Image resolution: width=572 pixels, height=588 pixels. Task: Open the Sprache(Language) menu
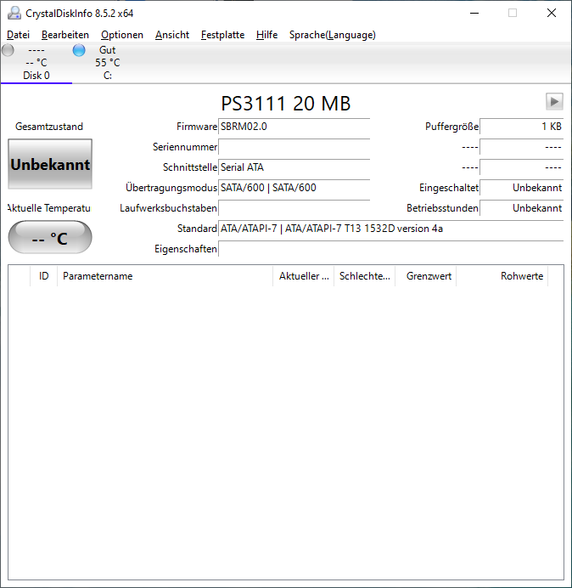coord(333,35)
